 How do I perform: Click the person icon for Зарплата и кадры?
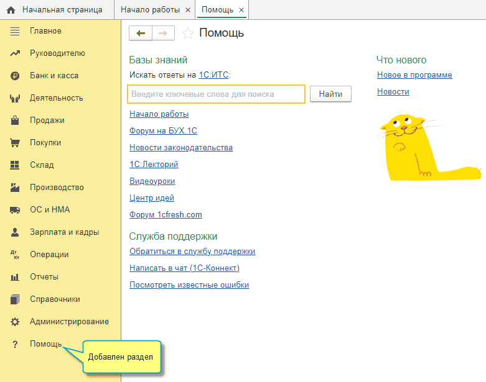15,232
